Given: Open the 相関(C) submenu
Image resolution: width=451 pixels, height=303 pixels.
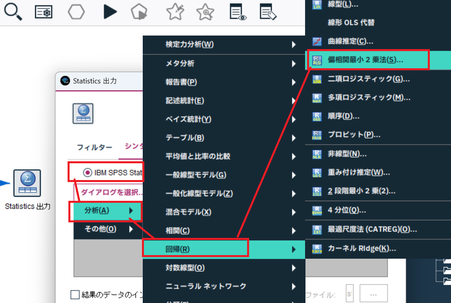Looking at the screenshot, I should [224, 231].
